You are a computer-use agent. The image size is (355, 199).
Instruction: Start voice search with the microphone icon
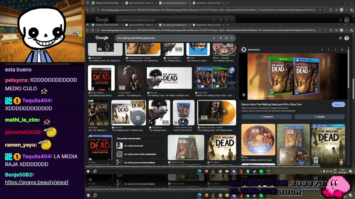[x=220, y=38]
